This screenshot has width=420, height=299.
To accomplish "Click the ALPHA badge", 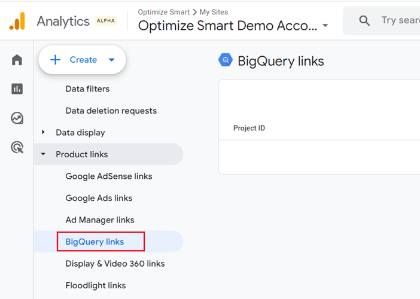I will 105,21.
